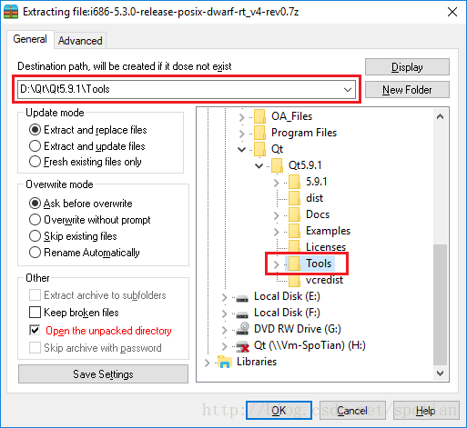Open the Help button
Screen dimensions: 467x428
426,411
